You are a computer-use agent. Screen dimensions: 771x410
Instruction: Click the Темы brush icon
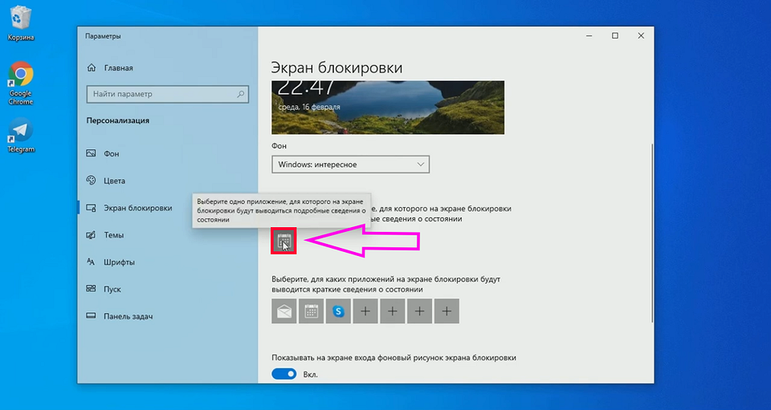tap(91, 235)
